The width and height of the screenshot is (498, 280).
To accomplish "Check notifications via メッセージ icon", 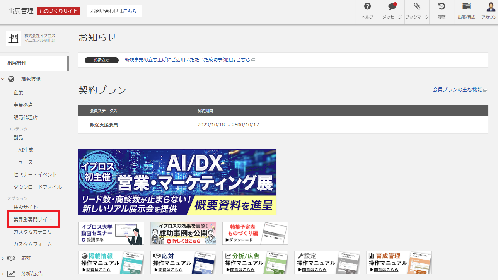I will click(x=392, y=12).
